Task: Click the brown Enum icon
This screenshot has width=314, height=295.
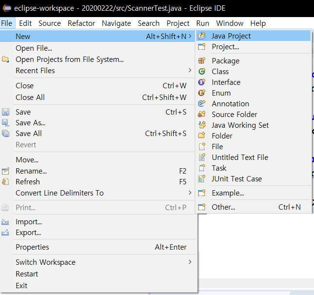Action: (202, 93)
